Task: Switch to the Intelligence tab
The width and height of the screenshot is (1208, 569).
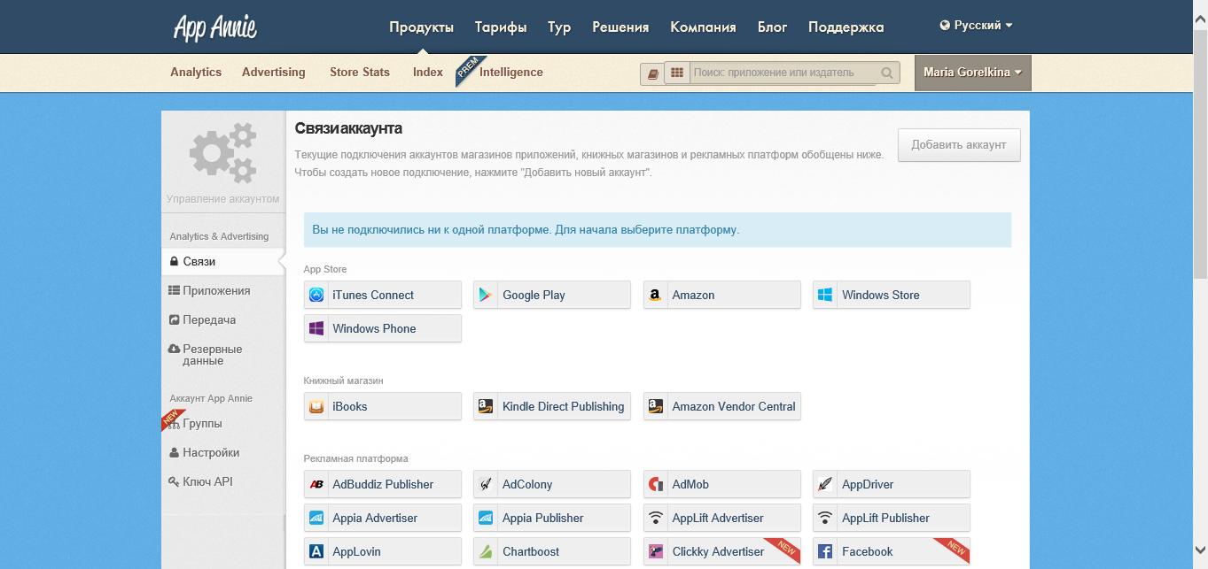Action: (x=511, y=73)
